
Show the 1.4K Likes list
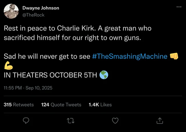pyautogui.click(x=100, y=105)
